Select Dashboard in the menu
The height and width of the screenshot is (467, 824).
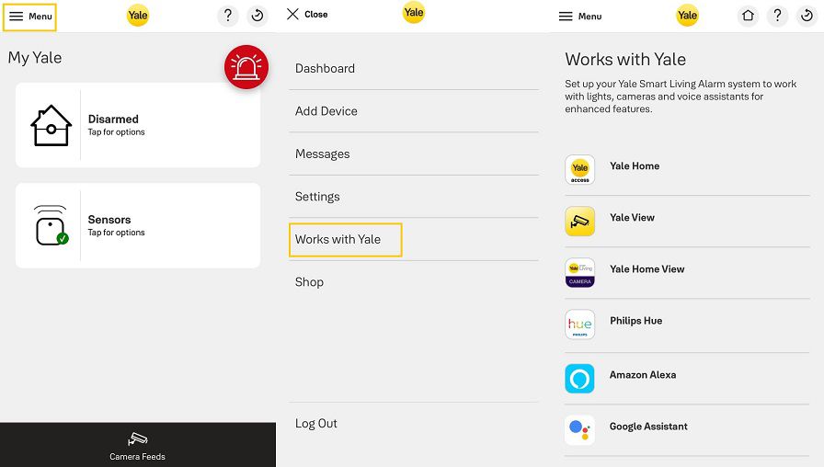point(414,68)
